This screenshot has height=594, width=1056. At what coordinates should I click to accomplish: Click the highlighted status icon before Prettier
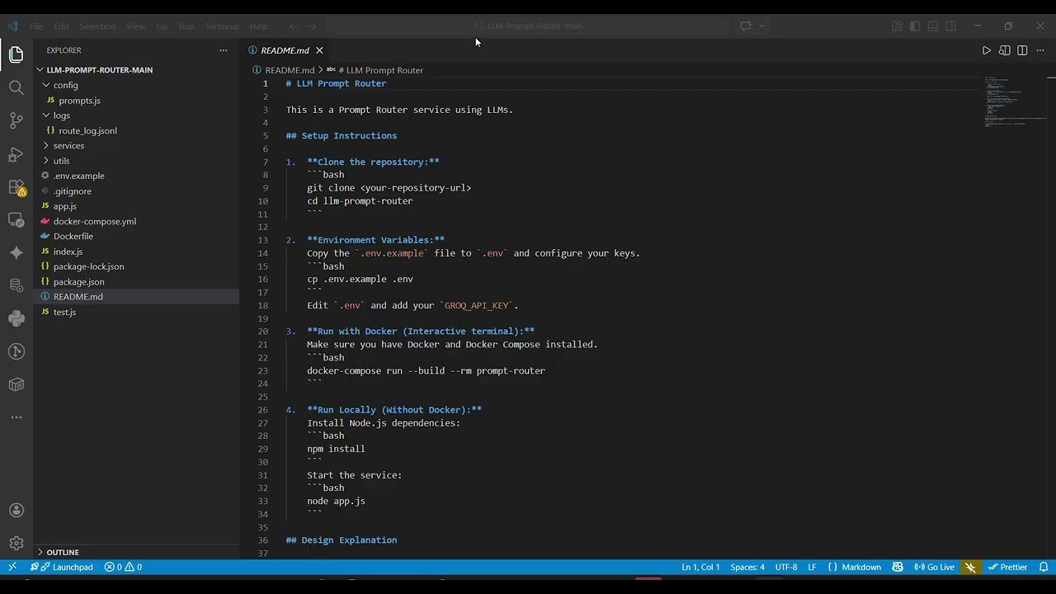point(970,567)
